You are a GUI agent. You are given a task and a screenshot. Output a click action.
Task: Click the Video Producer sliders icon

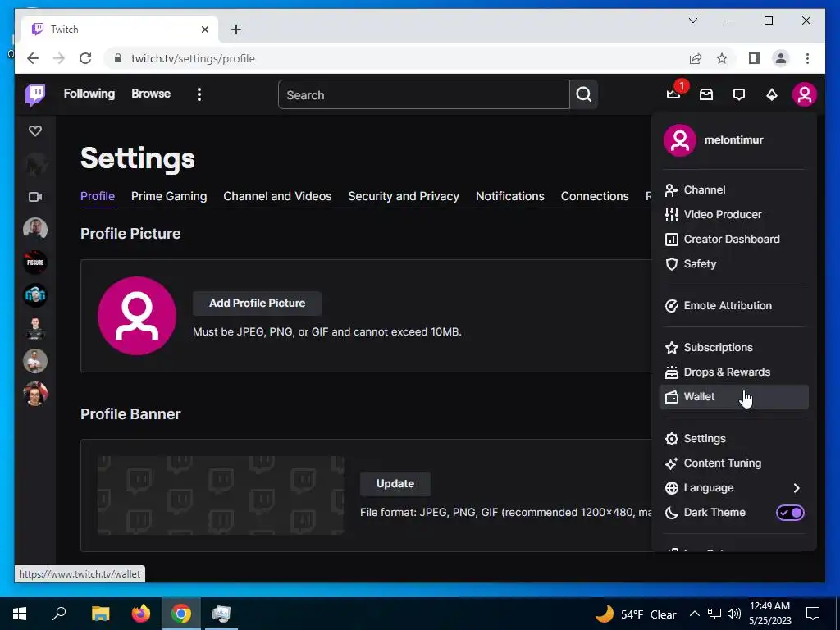pos(671,215)
